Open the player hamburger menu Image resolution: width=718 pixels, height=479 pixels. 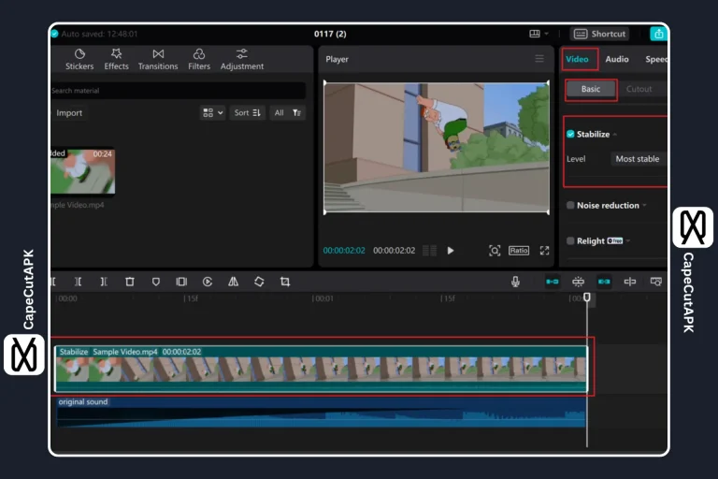(539, 59)
